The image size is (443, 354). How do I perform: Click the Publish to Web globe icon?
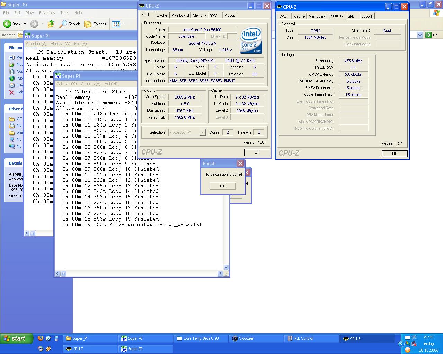click(x=12, y=78)
